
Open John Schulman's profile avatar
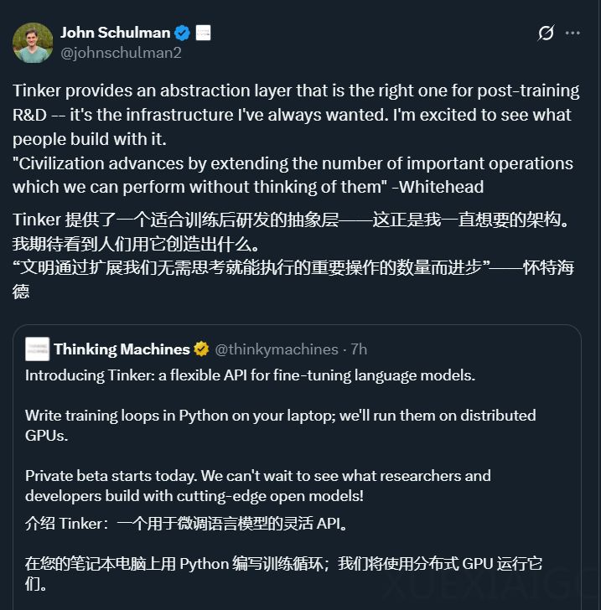(33, 43)
